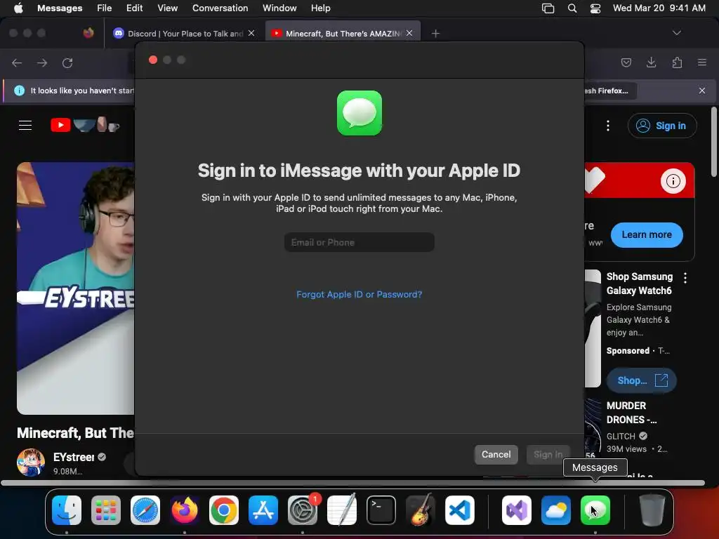Open Launchpad in the Dock

[x=106, y=510]
